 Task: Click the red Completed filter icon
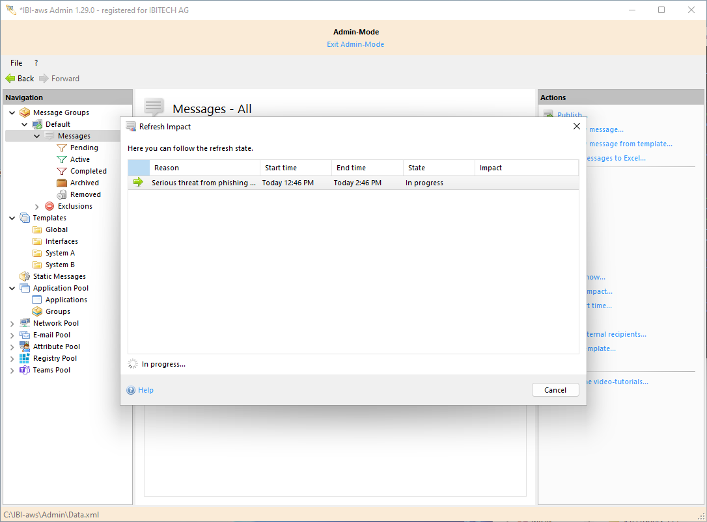[62, 171]
